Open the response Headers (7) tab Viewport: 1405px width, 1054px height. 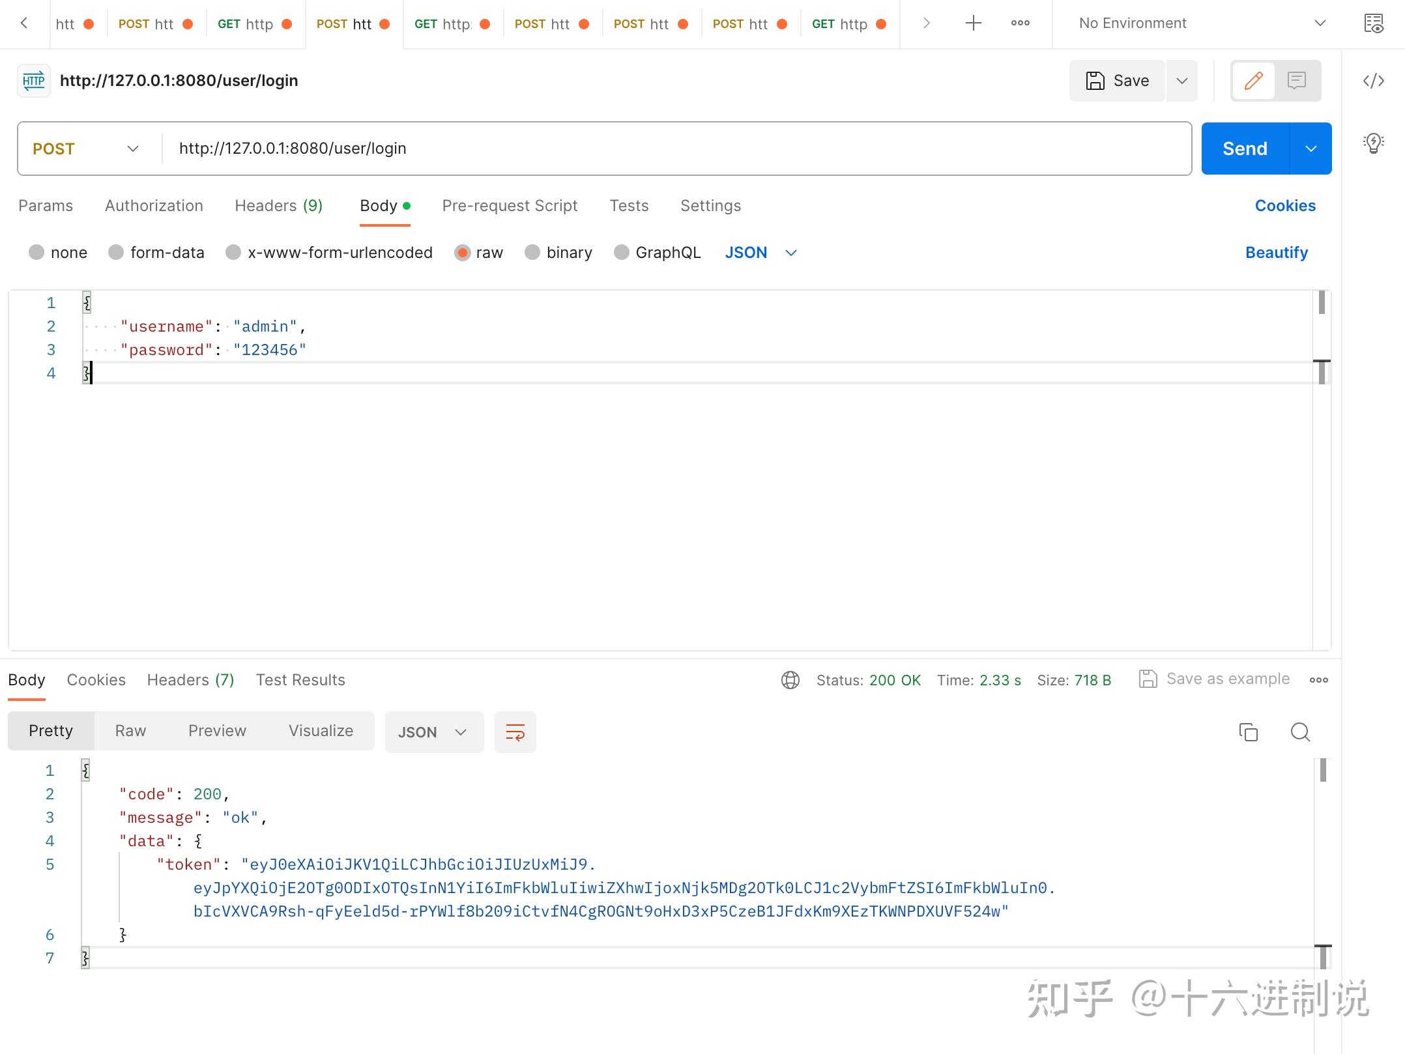[190, 679]
